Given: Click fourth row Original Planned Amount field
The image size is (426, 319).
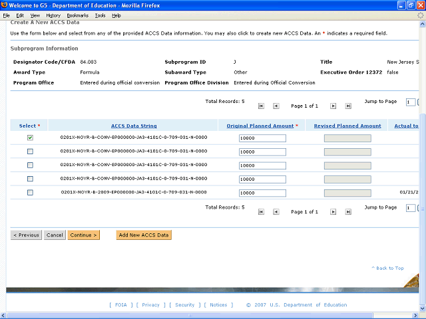Looking at the screenshot, I should (262, 179).
